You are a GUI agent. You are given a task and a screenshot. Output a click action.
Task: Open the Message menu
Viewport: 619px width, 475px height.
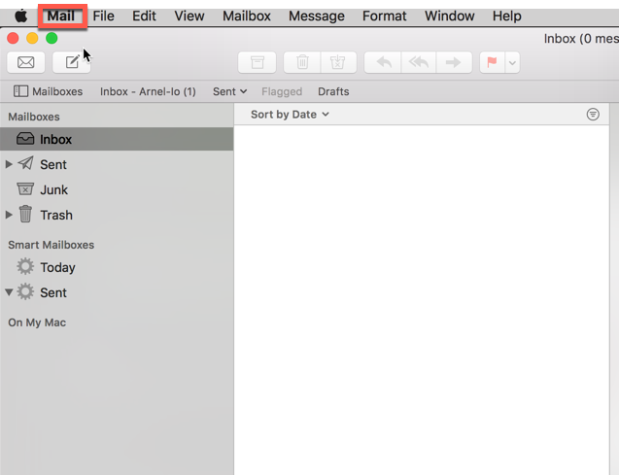point(317,17)
